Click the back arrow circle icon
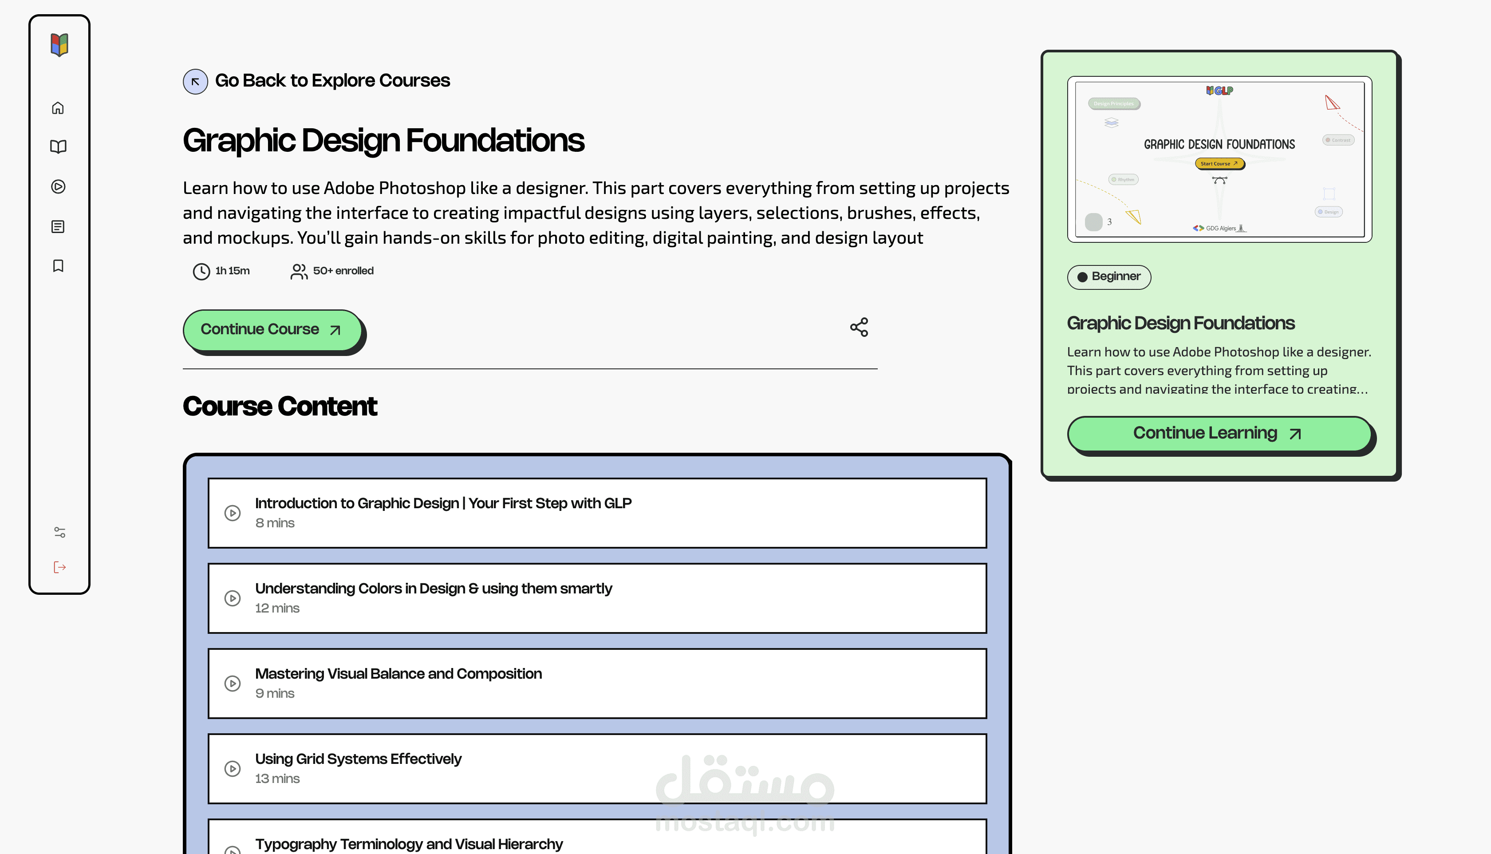The width and height of the screenshot is (1491, 854). click(195, 82)
